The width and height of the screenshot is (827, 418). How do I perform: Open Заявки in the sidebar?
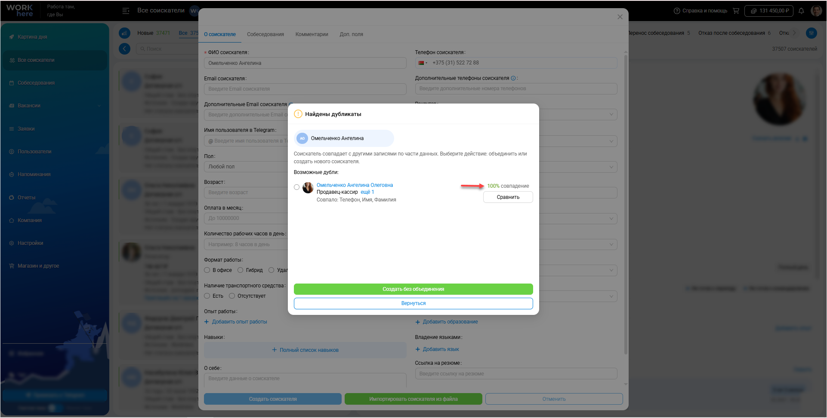[x=26, y=129]
